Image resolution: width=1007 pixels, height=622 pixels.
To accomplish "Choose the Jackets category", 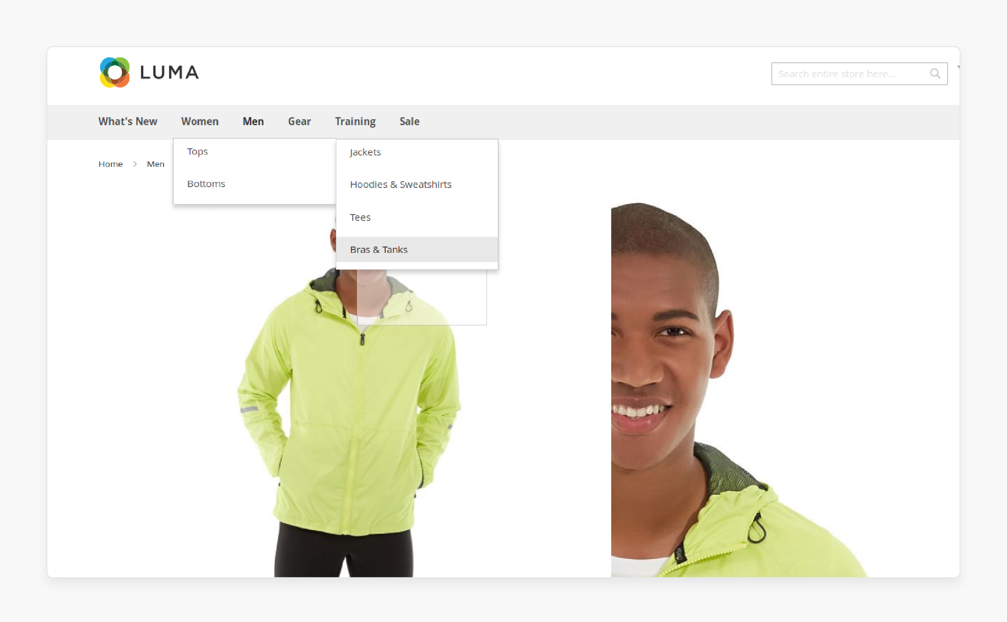I will click(x=417, y=152).
